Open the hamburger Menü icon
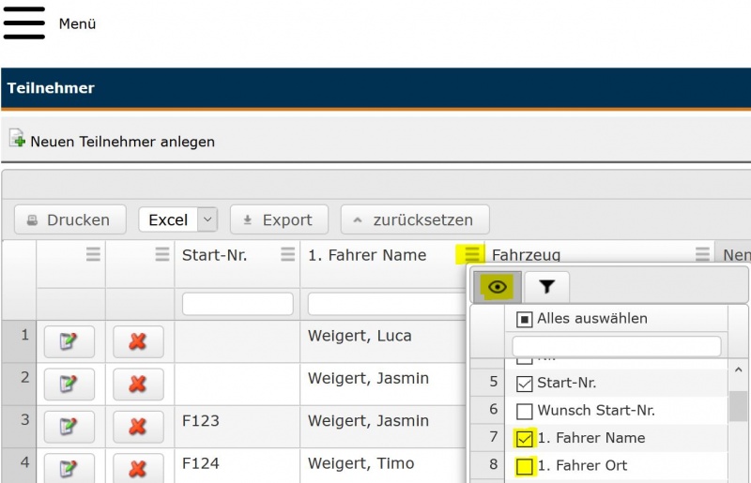The height and width of the screenshot is (483, 751). click(24, 23)
